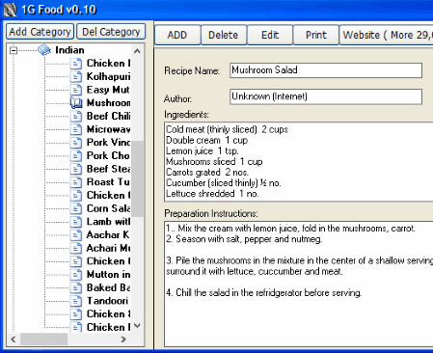Select the Mushroom recipe in tree

[108, 103]
